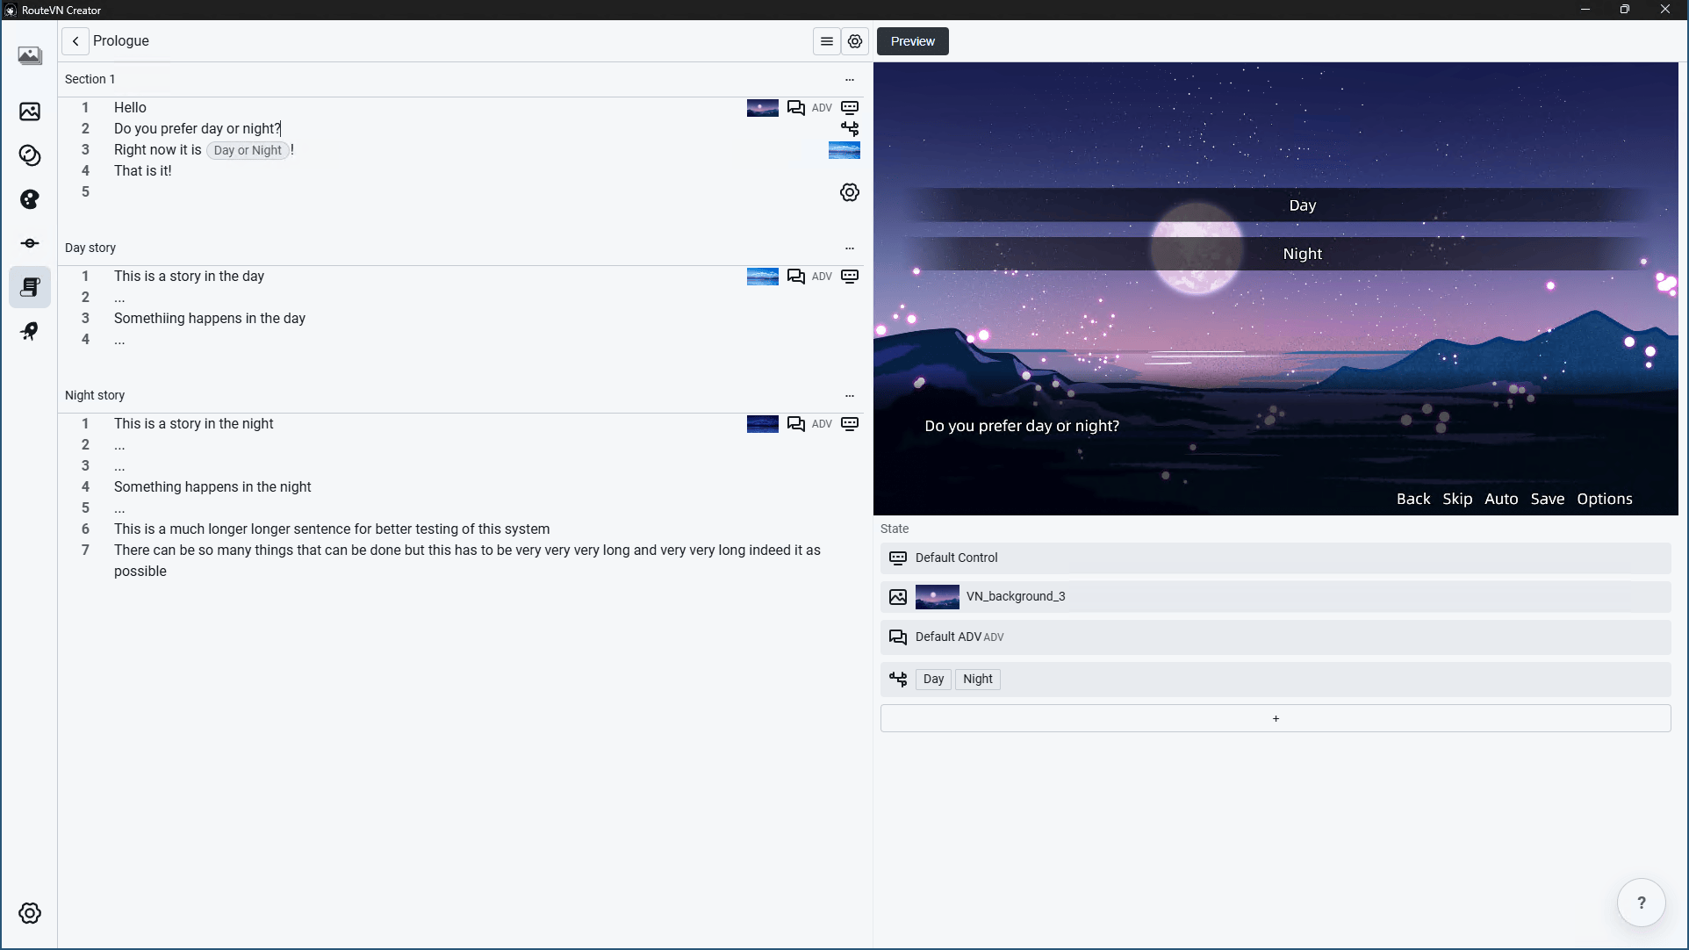Click the Night story section header
The height and width of the screenshot is (950, 1689).
(95, 395)
